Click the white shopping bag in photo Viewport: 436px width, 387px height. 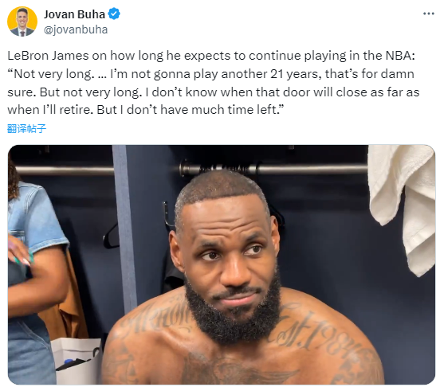(77, 360)
